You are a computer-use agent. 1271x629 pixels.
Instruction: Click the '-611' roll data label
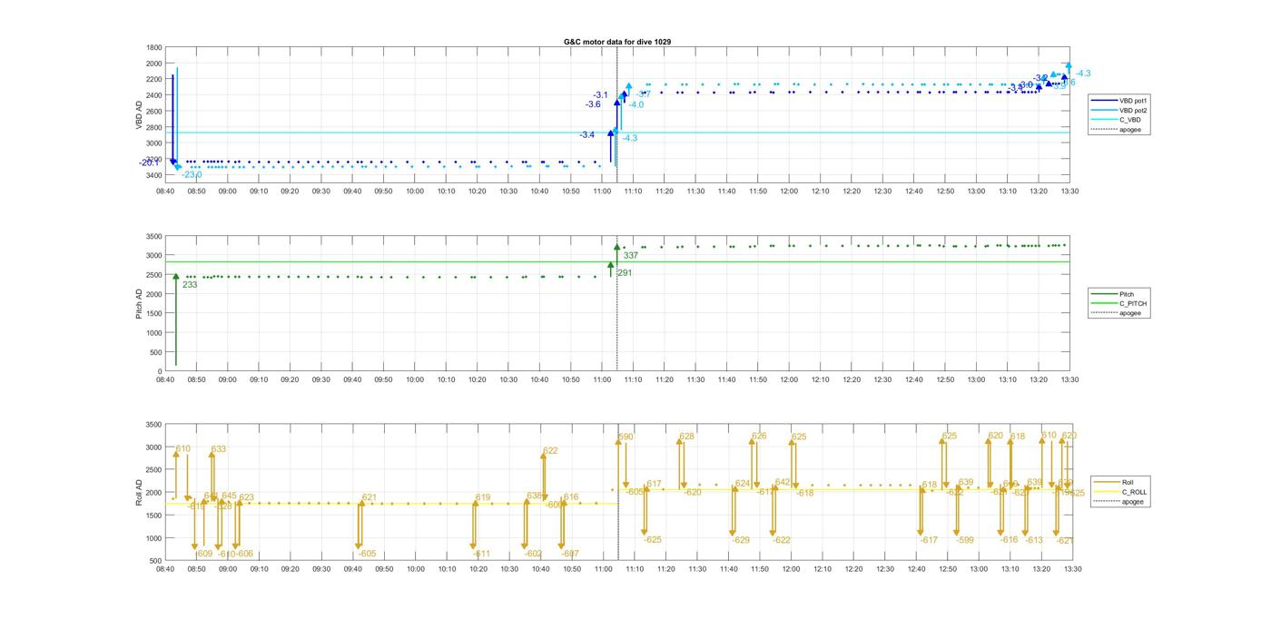(x=481, y=554)
